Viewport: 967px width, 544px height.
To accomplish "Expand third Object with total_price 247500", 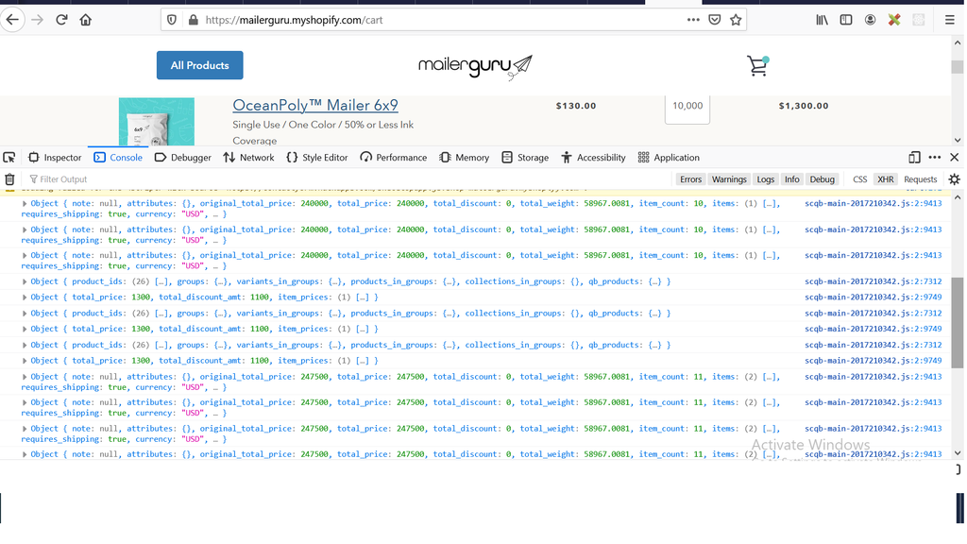I will pos(25,429).
